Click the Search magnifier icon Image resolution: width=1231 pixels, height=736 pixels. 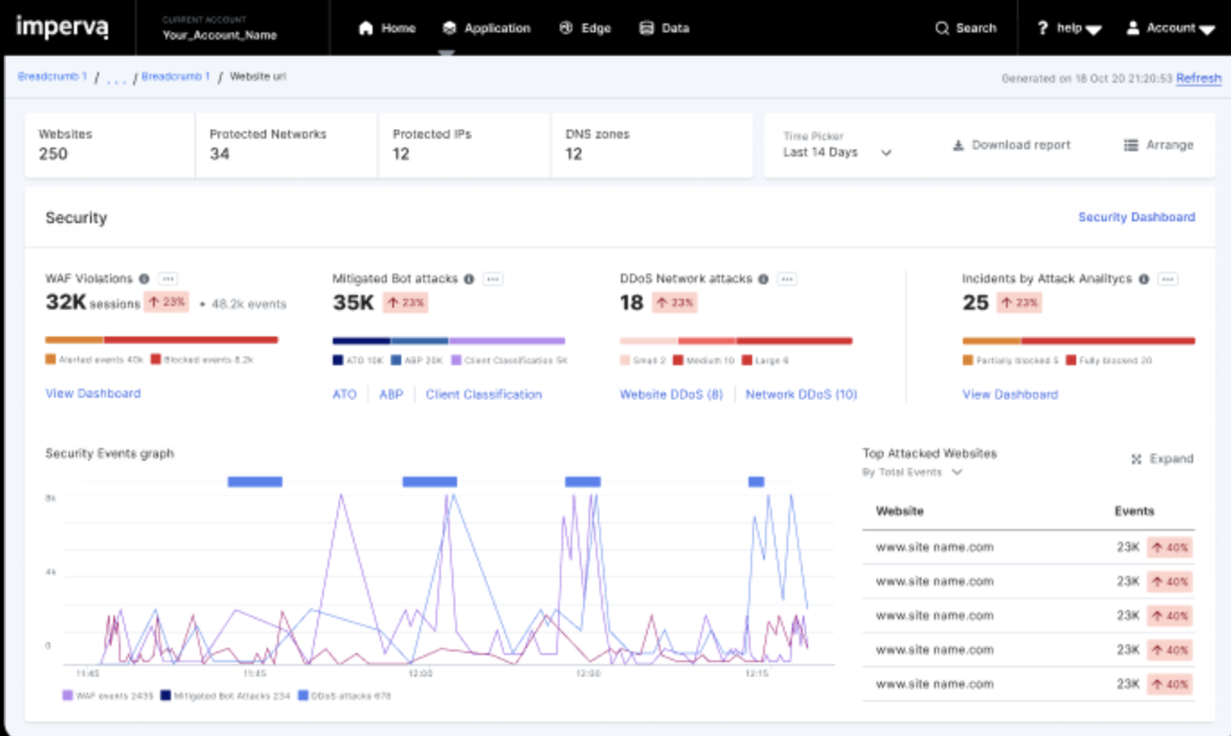tap(942, 28)
